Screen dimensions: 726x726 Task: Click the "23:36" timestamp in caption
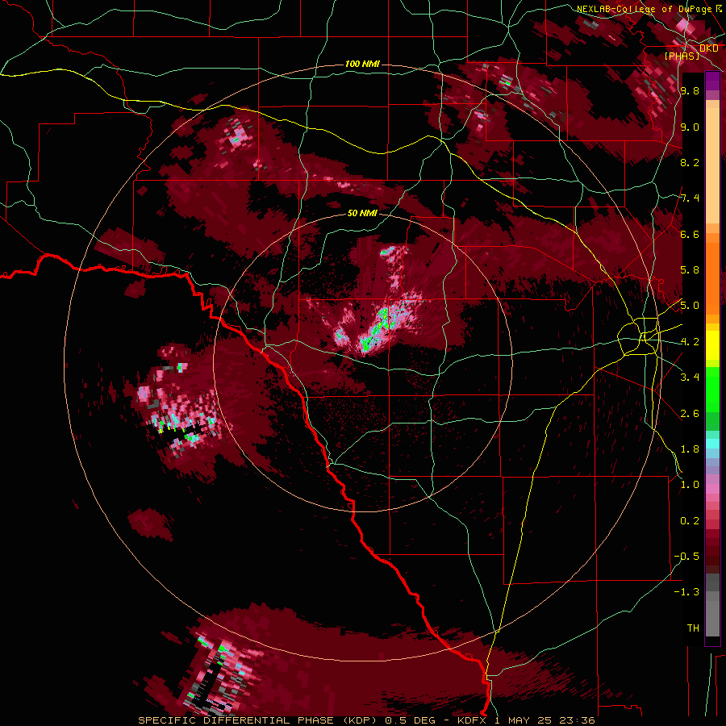click(x=578, y=720)
